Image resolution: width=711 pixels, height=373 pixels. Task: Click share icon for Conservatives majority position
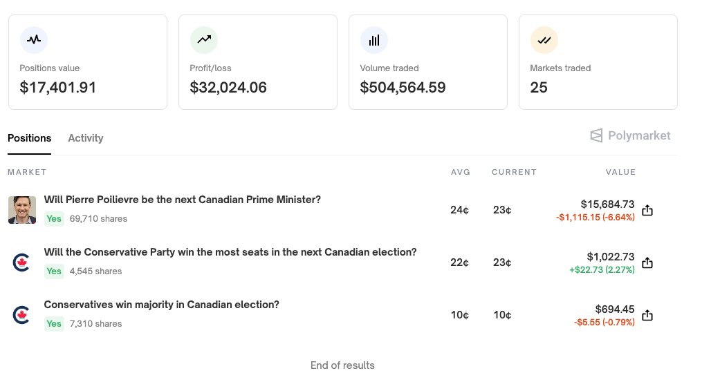647,315
